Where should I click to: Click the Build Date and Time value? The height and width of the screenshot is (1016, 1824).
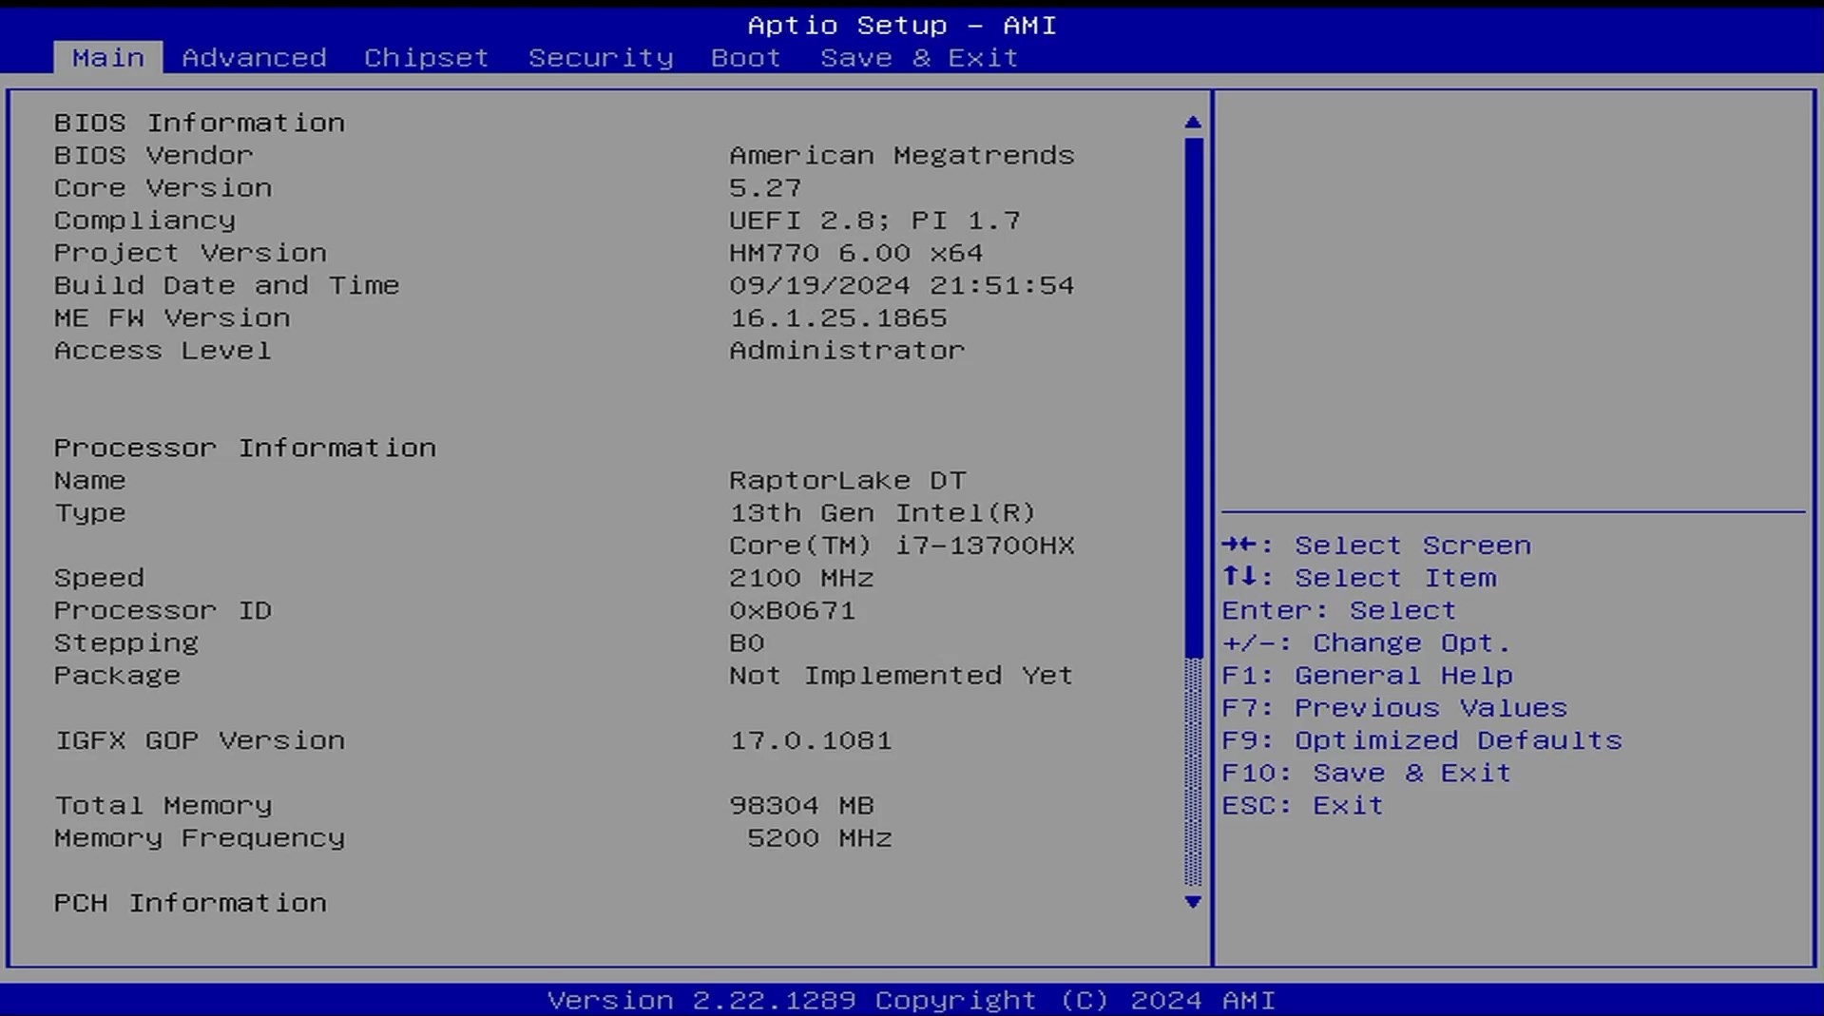(x=901, y=285)
